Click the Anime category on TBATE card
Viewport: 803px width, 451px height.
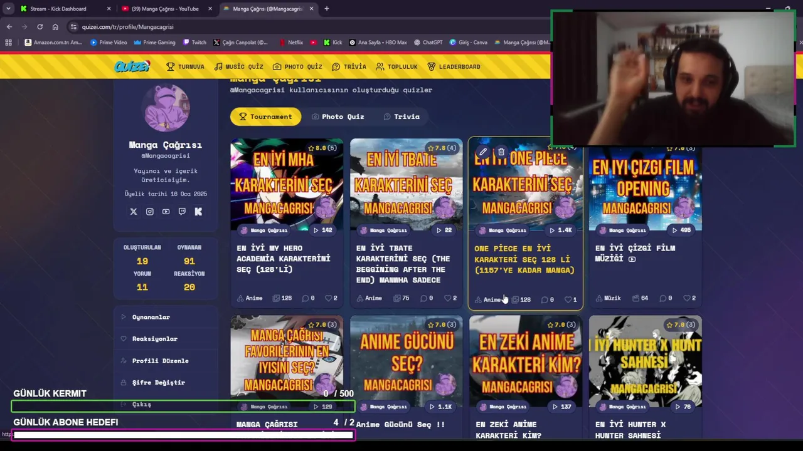tap(369, 298)
